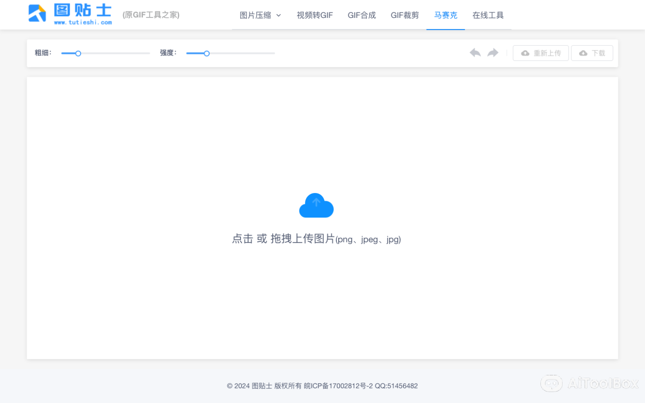This screenshot has width=645, height=403.
Task: Expand the chevron next to 图片压缩
Action: [279, 15]
